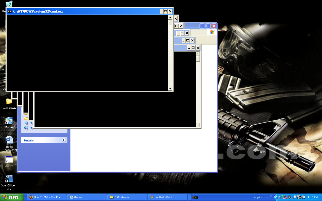Select the iTunes desktop icon with the music note
This screenshot has height=201, width=322.
[9, 121]
